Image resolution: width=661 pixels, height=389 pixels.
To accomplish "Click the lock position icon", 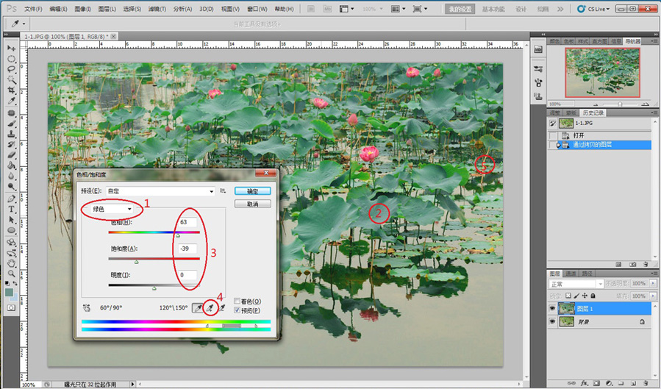I will (x=585, y=296).
